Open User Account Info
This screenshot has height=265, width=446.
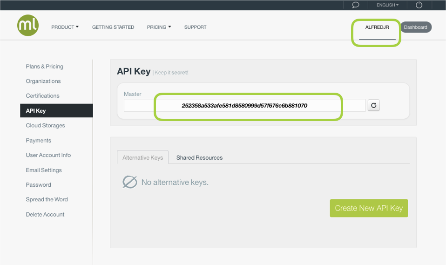48,155
